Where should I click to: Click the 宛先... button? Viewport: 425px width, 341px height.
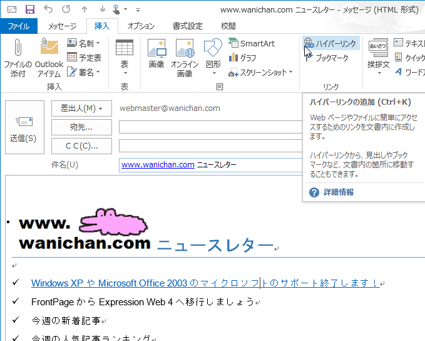pos(81,127)
